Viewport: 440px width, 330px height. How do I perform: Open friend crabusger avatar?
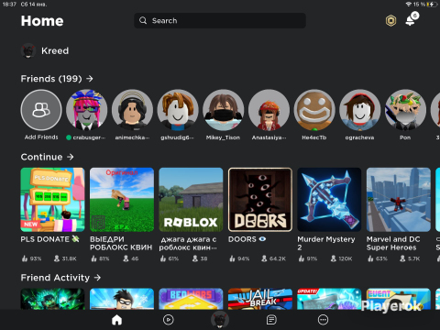(x=87, y=110)
